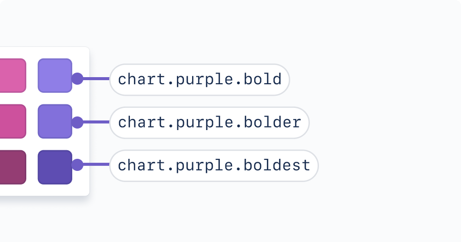
Task: Click the word 'bolder' in the middle label
Action: (x=272, y=122)
